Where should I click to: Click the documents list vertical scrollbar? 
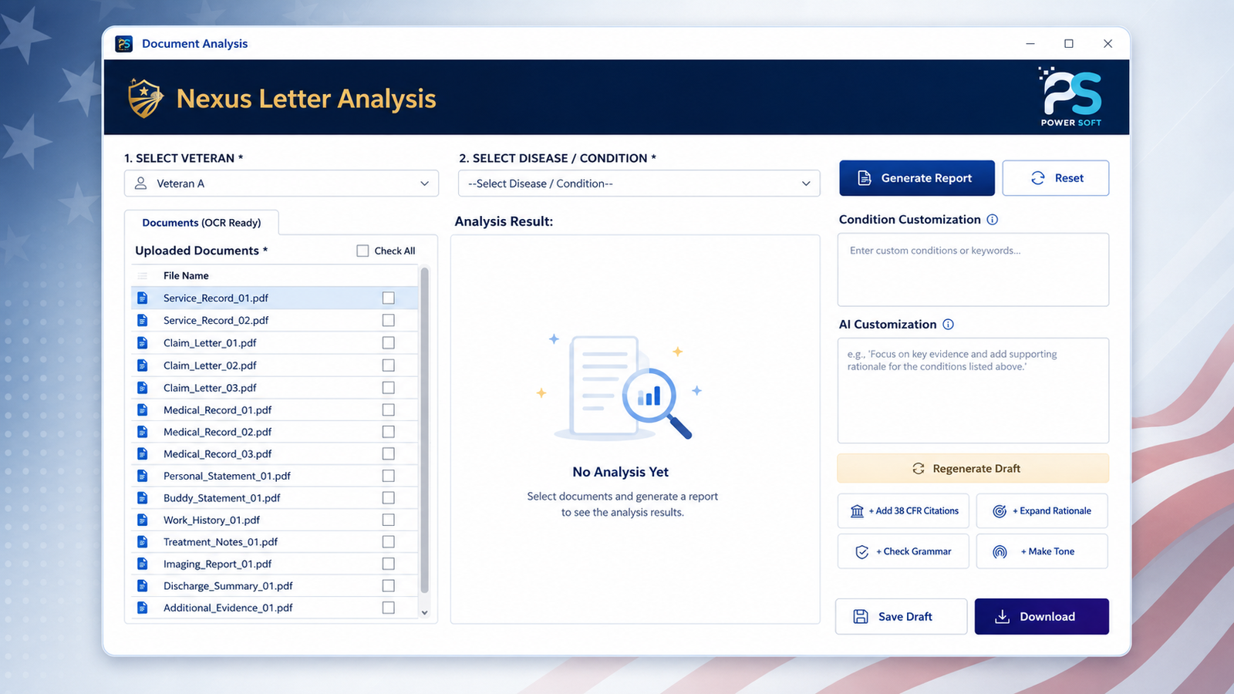424,430
